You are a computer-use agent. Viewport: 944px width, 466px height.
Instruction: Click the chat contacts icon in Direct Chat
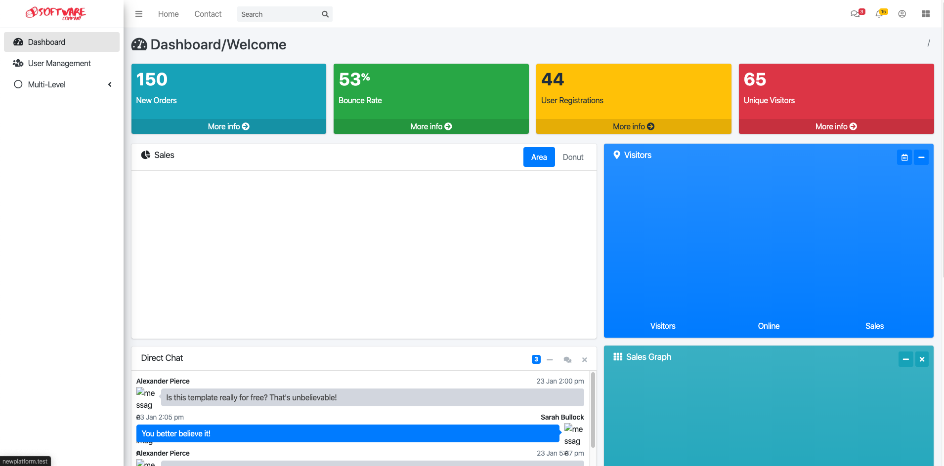567,359
